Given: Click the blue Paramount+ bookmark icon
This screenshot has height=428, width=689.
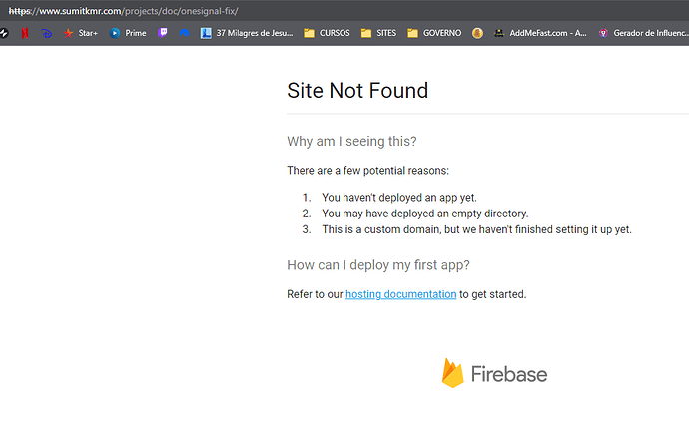Looking at the screenshot, I should (x=184, y=33).
